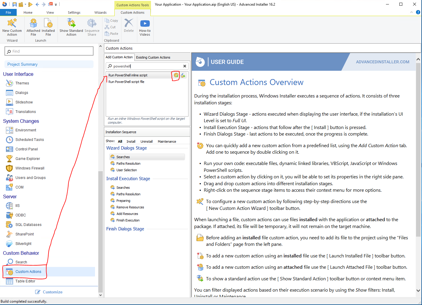
Task: Open the How-to Videos button
Action: [145, 27]
